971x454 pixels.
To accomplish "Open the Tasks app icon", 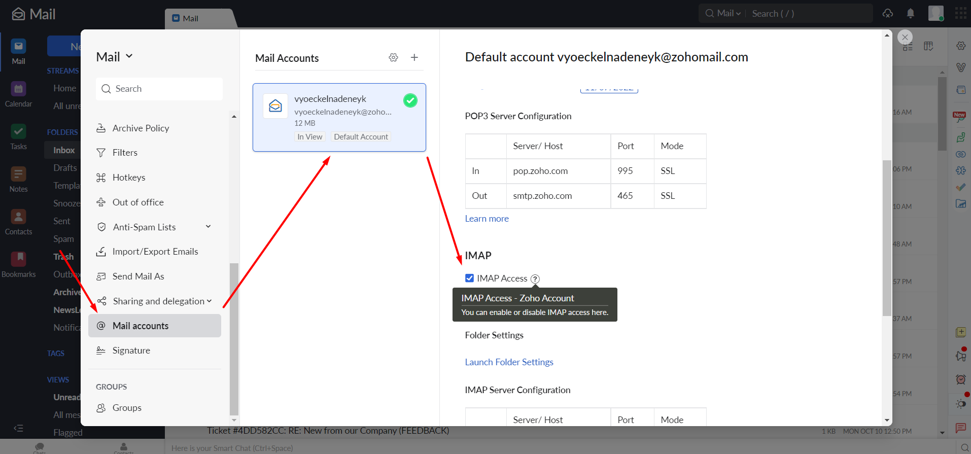I will (18, 137).
